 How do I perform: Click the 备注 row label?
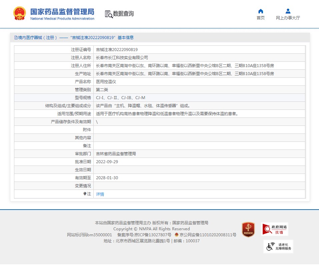(87, 146)
